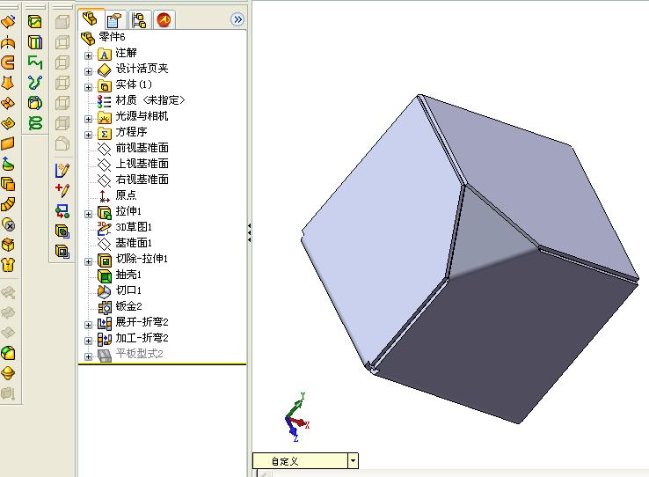649x477 pixels.
Task: Click the red plus and pencil icon
Action: pos(62,190)
